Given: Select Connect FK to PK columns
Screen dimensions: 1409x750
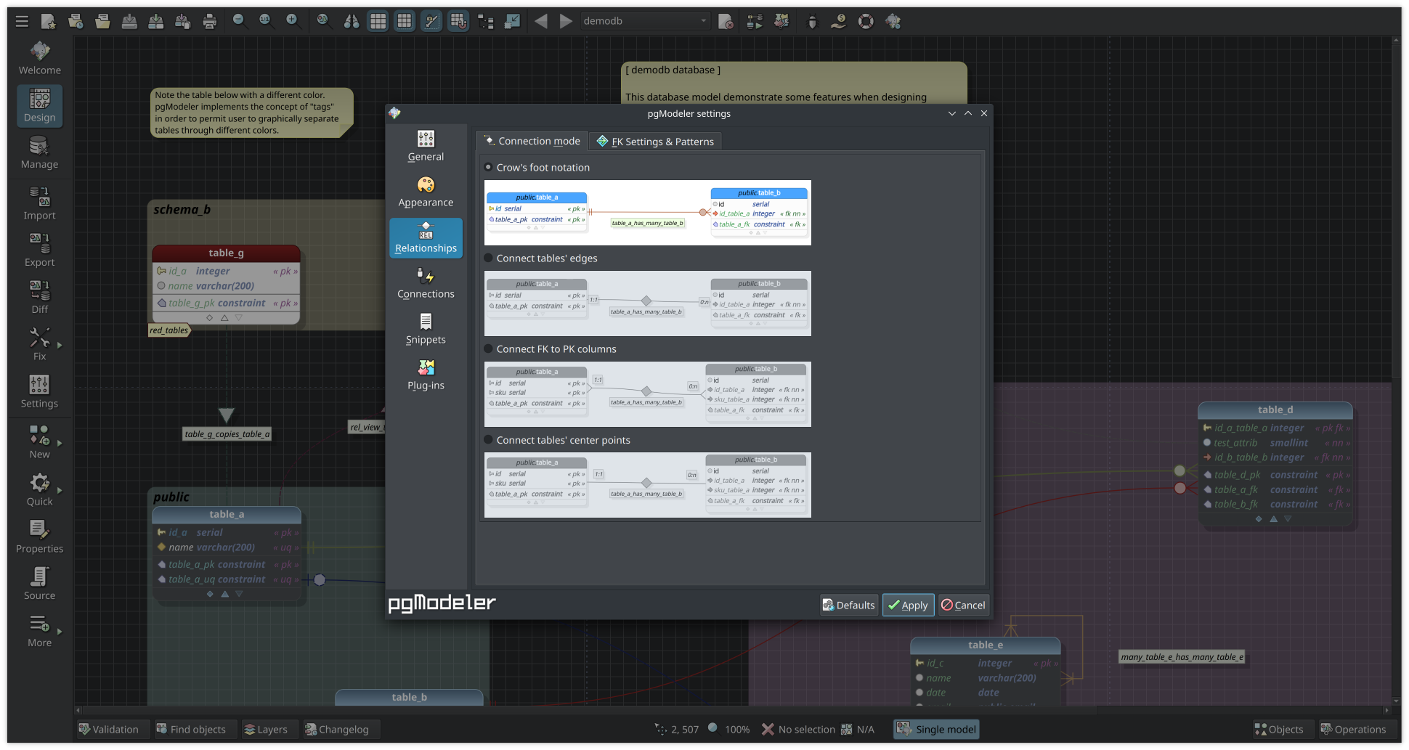Looking at the screenshot, I should pyautogui.click(x=550, y=348).
